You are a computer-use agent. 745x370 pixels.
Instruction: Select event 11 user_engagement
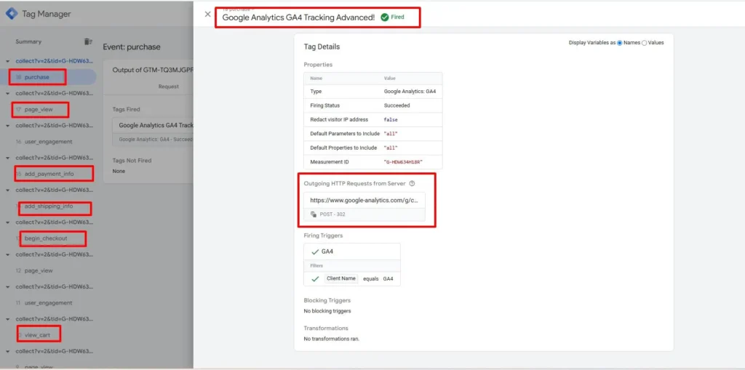click(48, 303)
